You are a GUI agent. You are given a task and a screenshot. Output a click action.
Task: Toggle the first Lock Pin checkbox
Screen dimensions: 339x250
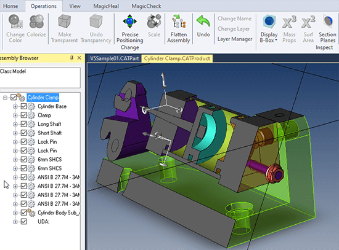pyautogui.click(x=24, y=142)
